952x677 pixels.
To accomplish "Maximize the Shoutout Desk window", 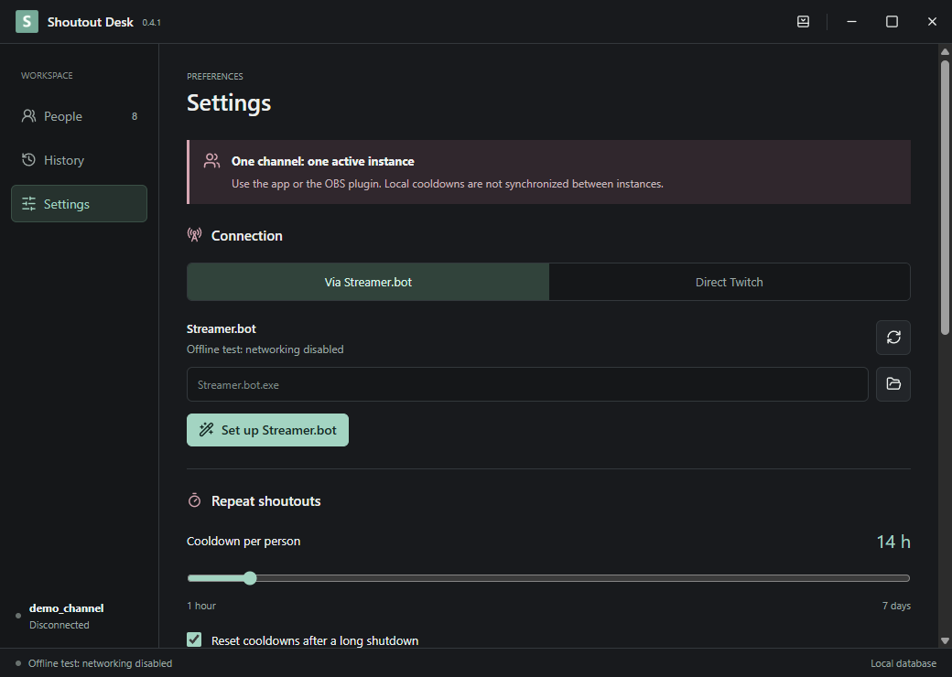I will (892, 22).
